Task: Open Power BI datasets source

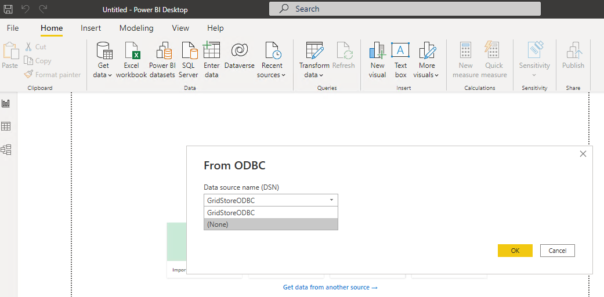Action: pos(162,52)
